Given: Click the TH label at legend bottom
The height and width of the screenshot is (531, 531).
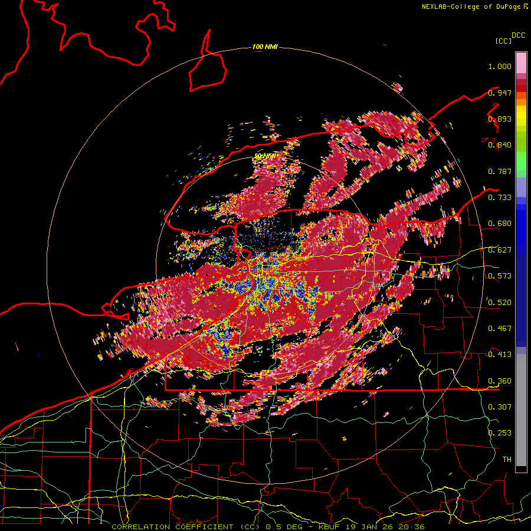Looking at the screenshot, I should pos(507,459).
